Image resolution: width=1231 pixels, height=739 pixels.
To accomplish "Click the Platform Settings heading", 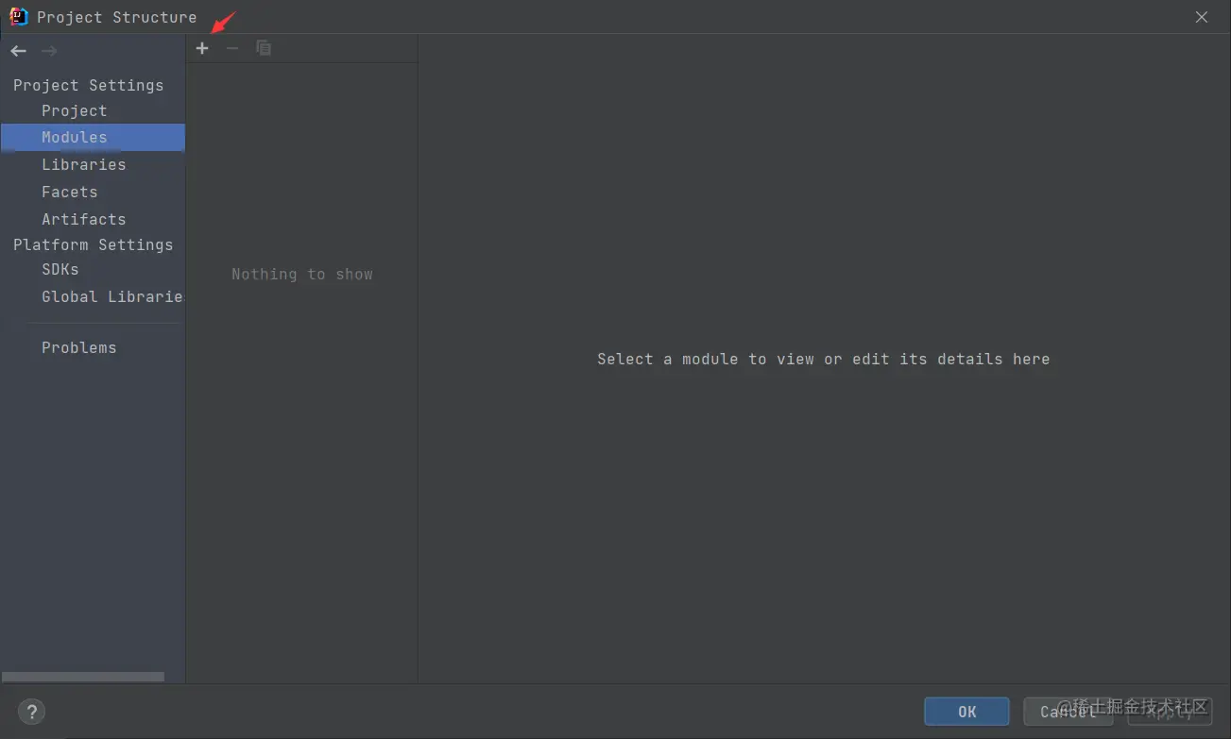I will point(93,244).
